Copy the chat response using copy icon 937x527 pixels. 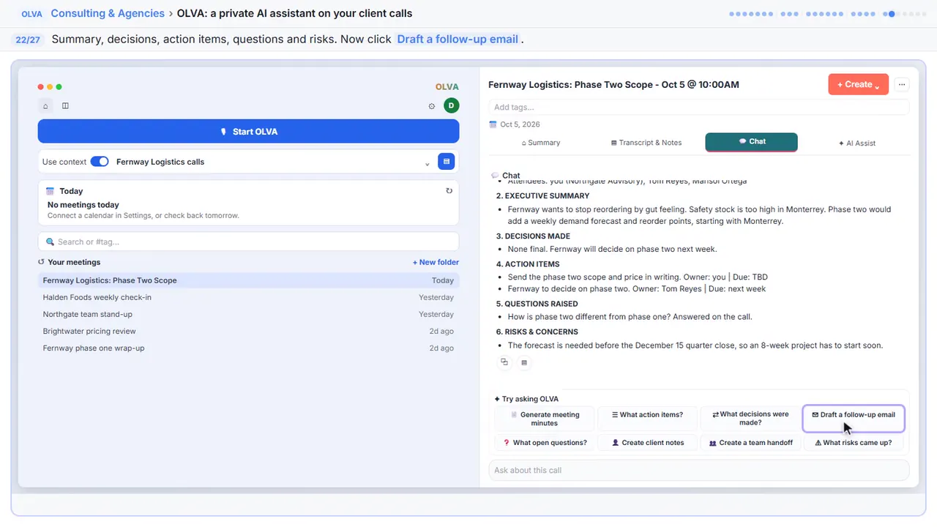pos(504,362)
